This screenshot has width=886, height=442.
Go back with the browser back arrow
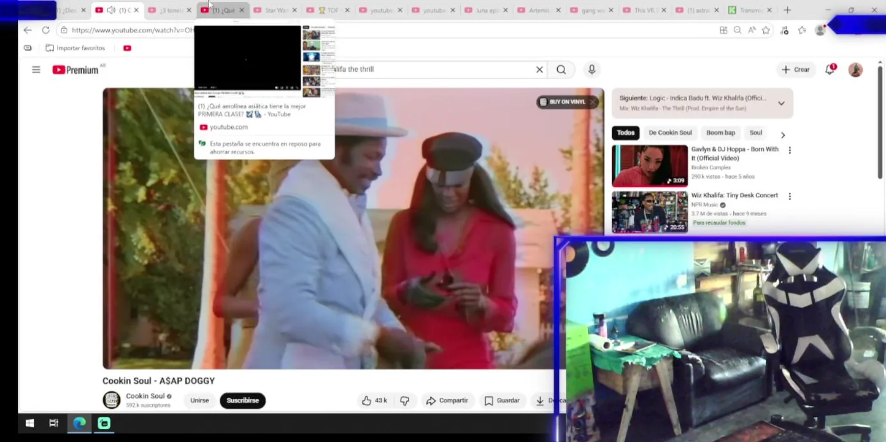[28, 30]
